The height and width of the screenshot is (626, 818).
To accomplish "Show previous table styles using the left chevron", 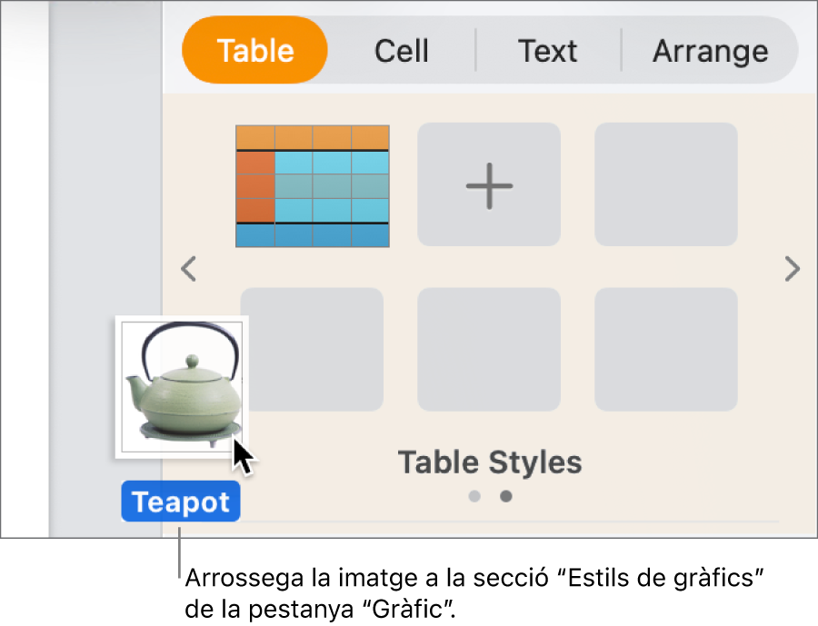I will [x=189, y=269].
